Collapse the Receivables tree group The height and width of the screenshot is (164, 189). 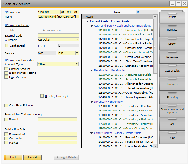(x=92, y=70)
